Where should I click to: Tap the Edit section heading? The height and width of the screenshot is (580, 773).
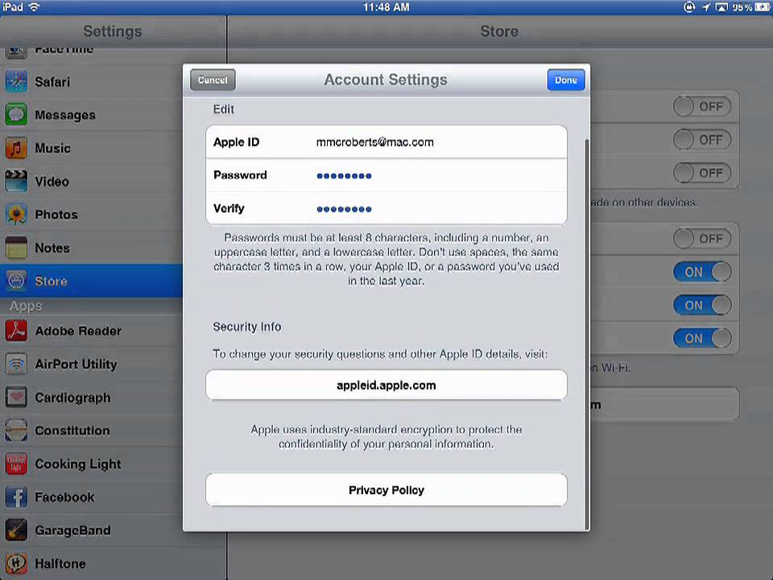[223, 109]
